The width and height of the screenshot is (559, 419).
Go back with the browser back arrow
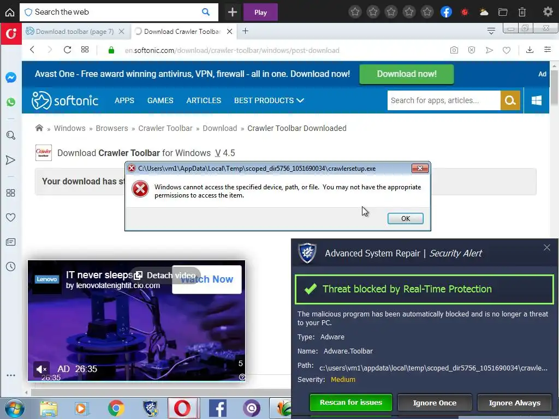tap(32, 50)
